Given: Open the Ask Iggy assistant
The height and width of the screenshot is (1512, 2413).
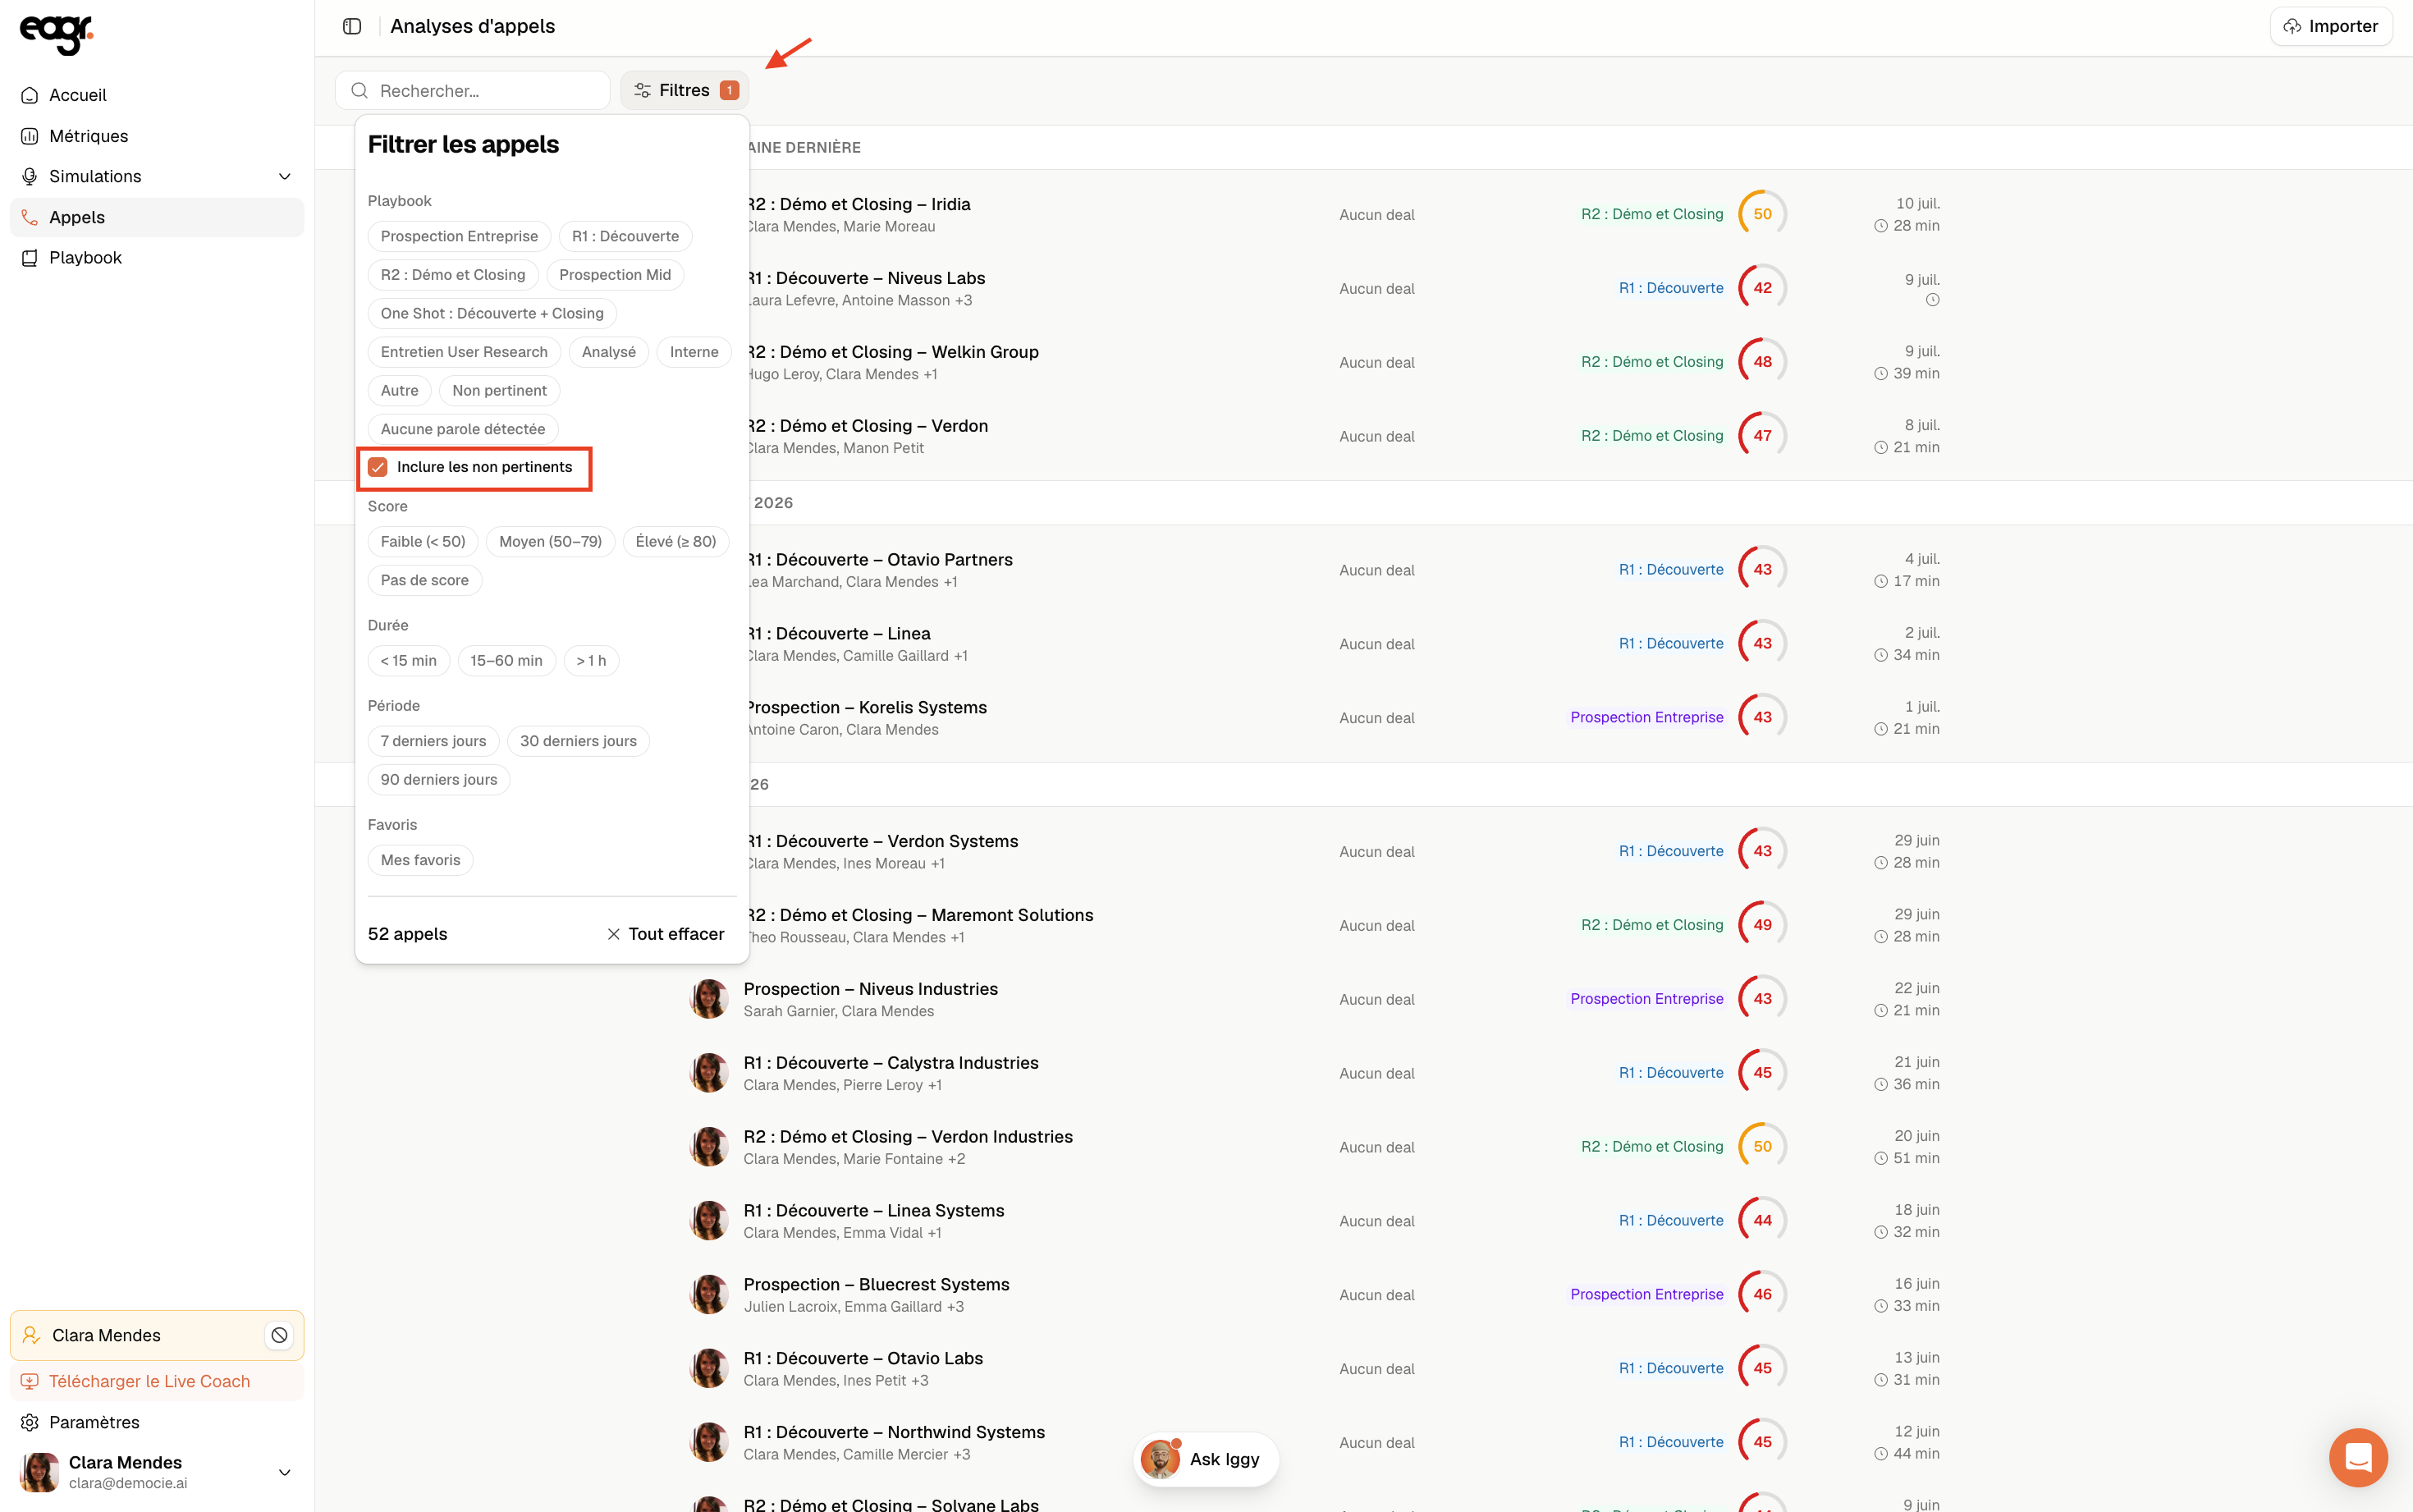Looking at the screenshot, I should click(1206, 1459).
